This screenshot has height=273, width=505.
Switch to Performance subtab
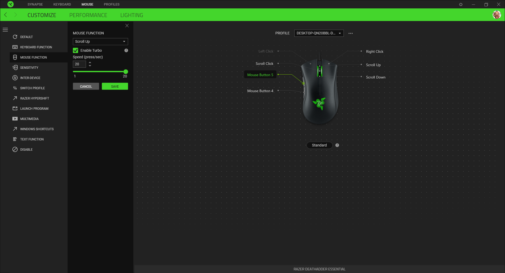tap(88, 15)
